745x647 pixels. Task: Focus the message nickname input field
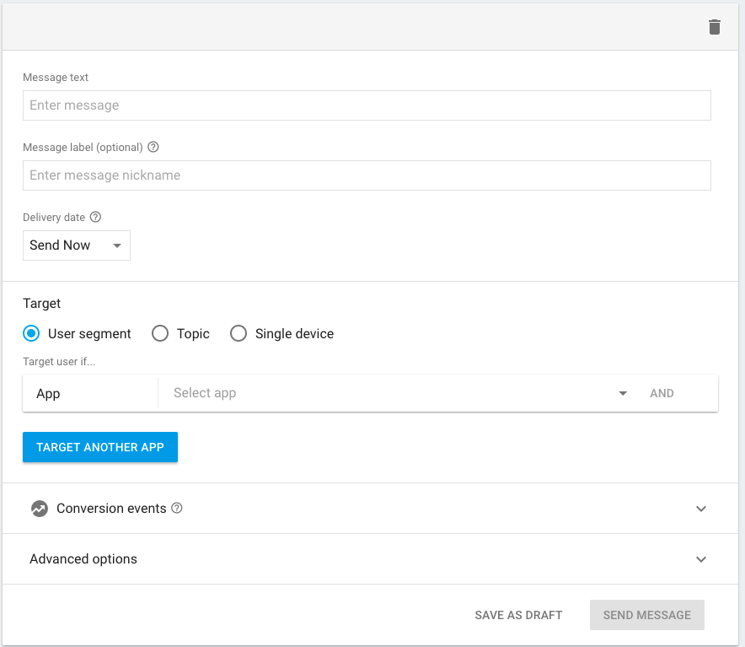(367, 175)
